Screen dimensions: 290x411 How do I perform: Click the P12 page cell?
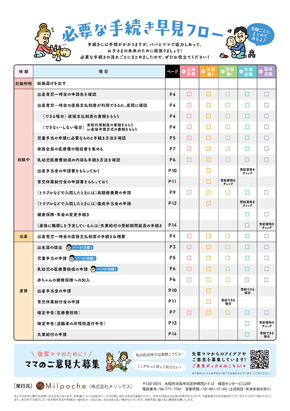click(x=173, y=203)
